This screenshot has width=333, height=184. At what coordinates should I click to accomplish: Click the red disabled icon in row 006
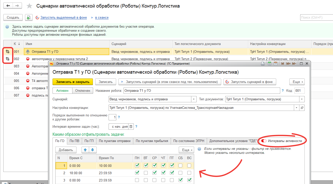(28, 88)
